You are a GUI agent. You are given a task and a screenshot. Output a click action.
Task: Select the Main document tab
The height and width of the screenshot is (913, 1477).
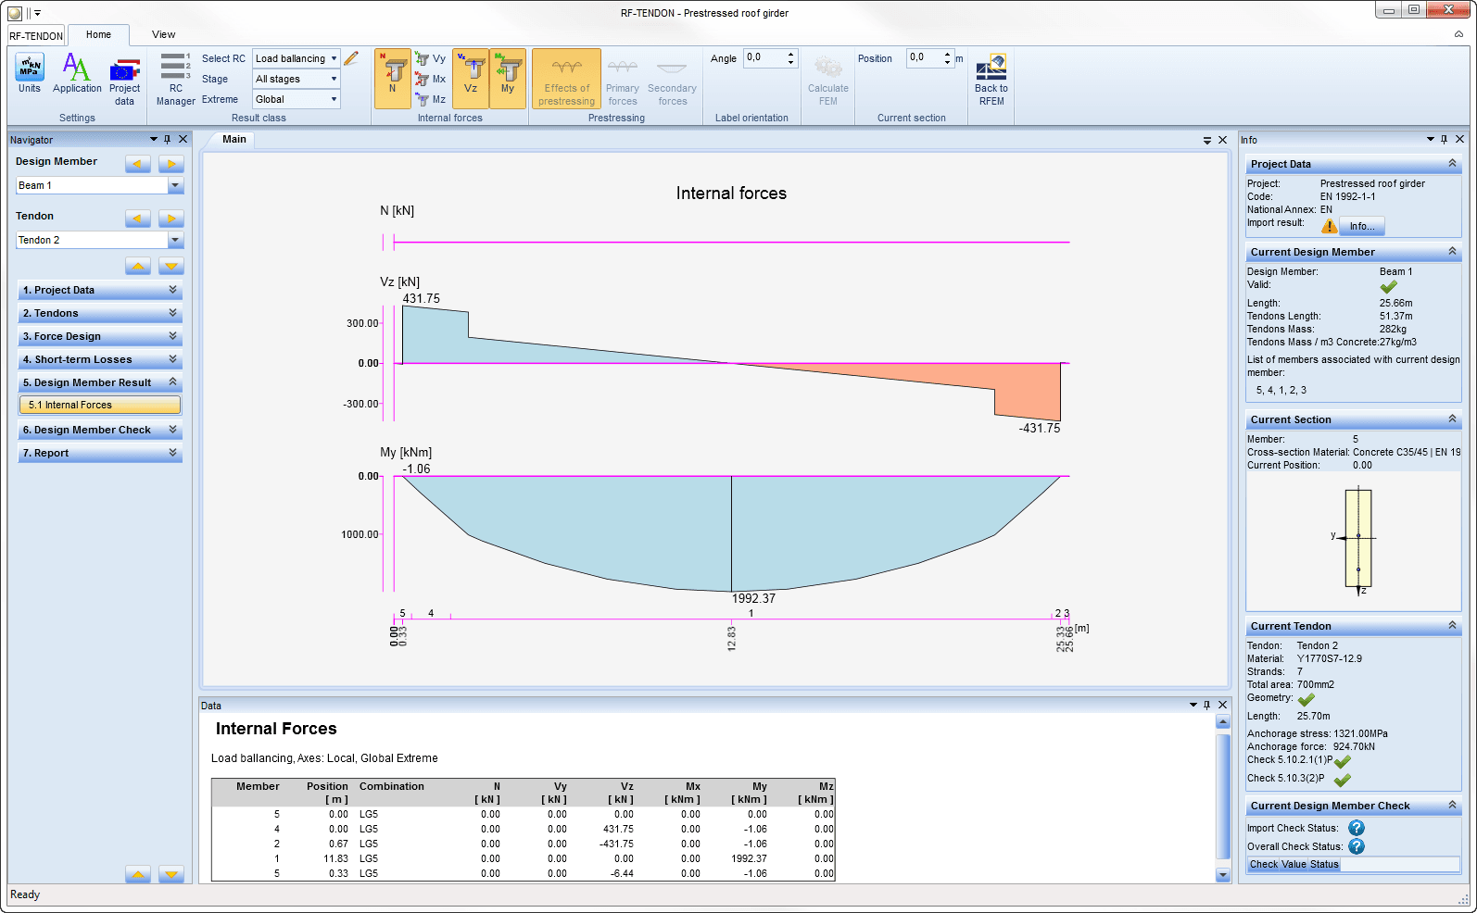(234, 139)
